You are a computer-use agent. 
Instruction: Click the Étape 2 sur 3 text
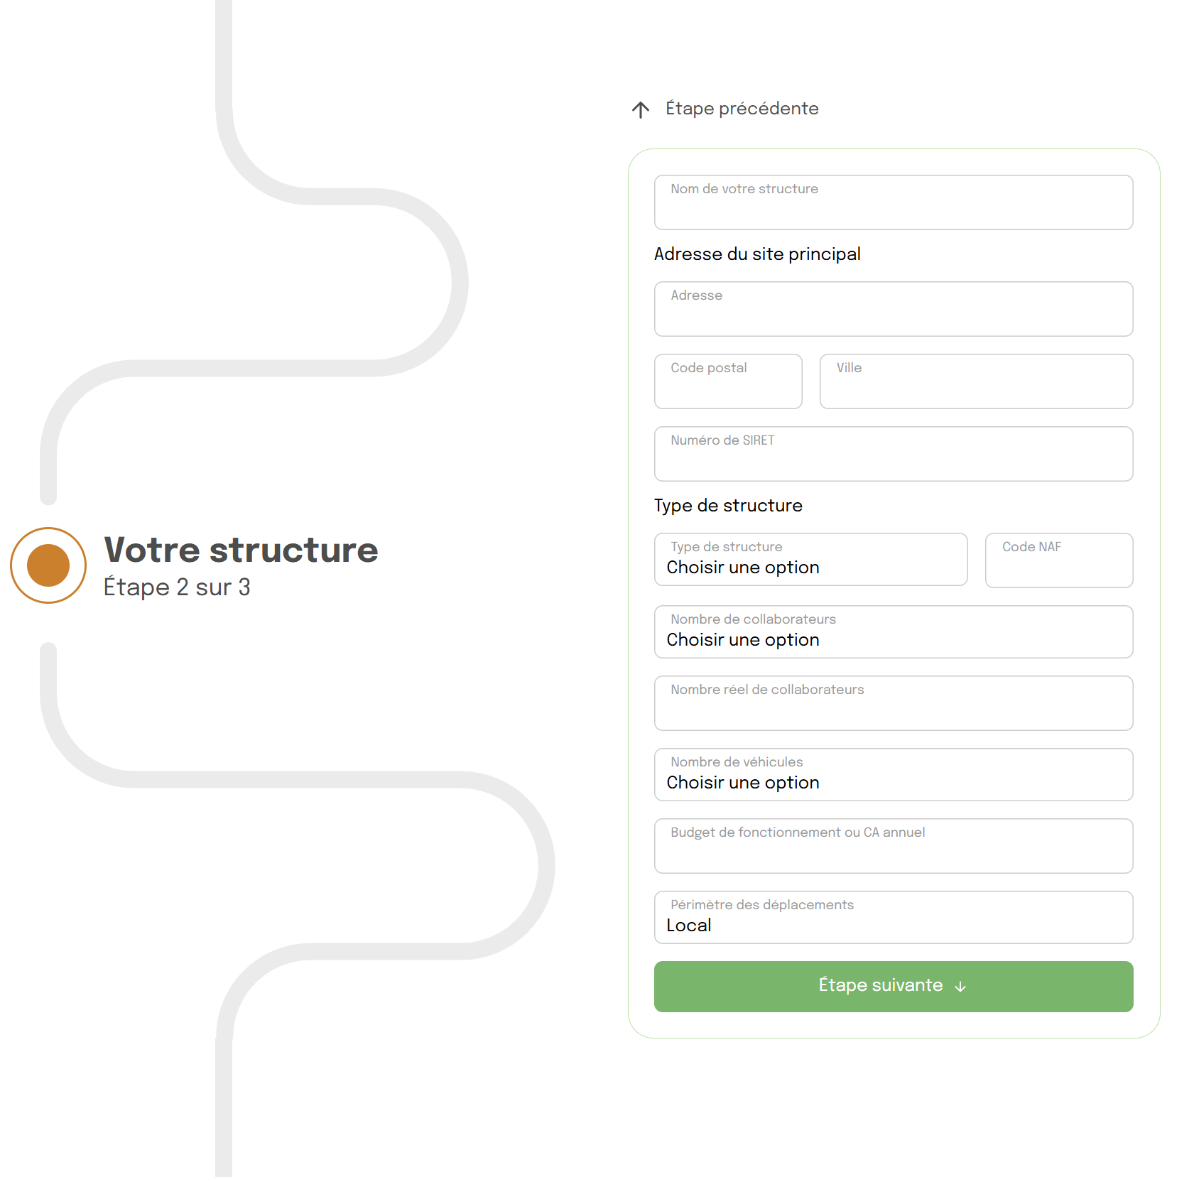tap(177, 587)
